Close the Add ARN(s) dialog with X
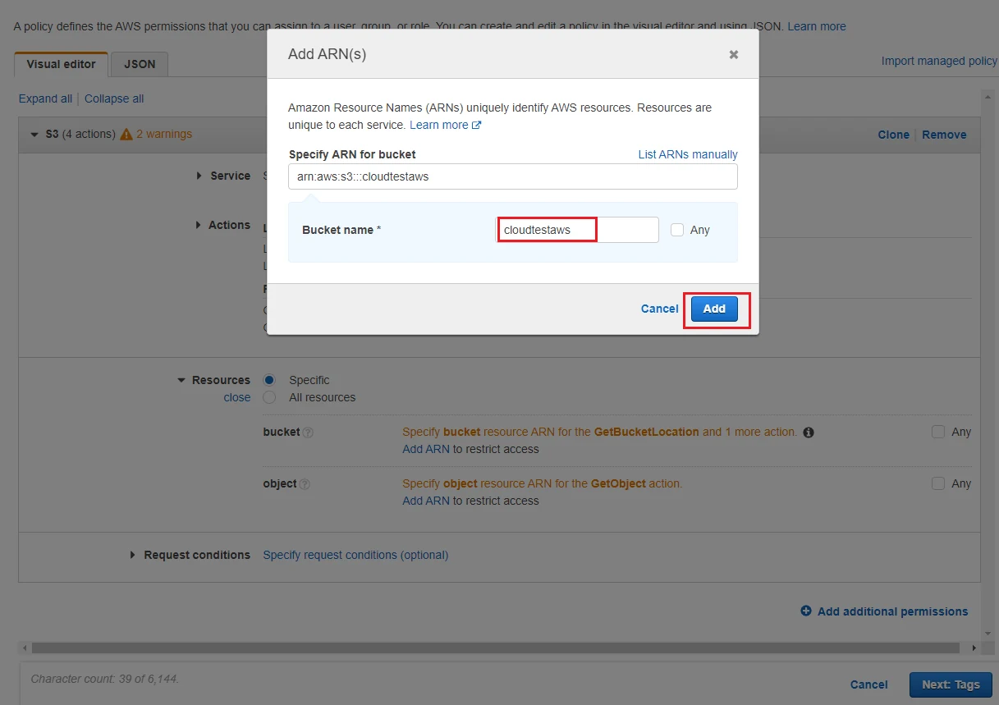The image size is (999, 705). tap(734, 54)
